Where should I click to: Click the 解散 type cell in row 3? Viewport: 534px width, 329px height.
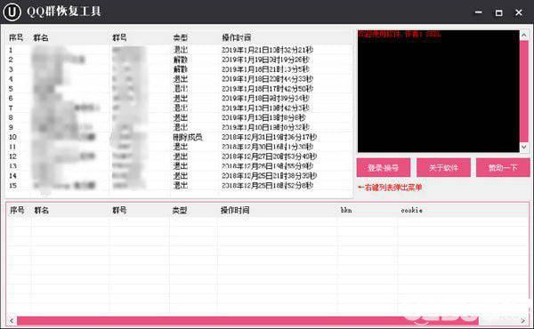(x=180, y=69)
